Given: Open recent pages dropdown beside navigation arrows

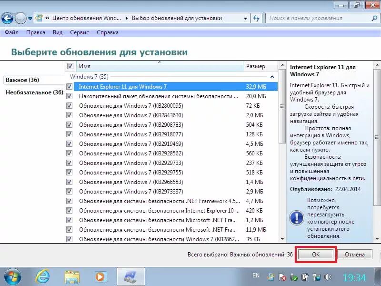Looking at the screenshot, I should [x=30, y=19].
